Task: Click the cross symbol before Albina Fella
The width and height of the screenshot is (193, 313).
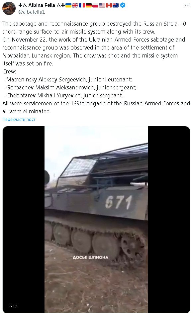Action: coord(20,5)
